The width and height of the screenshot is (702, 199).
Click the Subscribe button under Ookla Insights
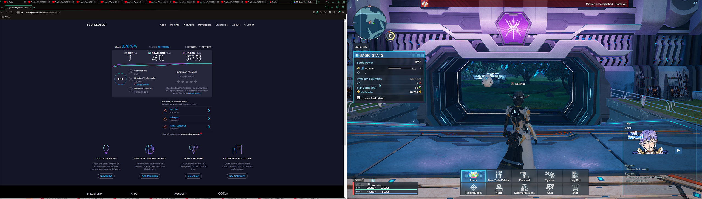coord(106,176)
